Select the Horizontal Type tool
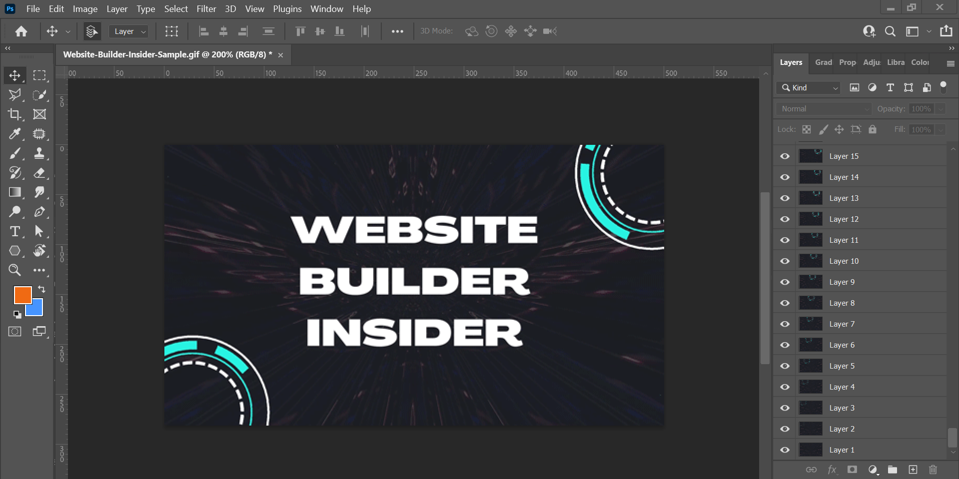Screen dimensions: 959x479 click(x=15, y=231)
